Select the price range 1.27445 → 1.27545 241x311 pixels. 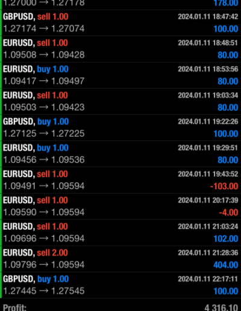click(44, 291)
